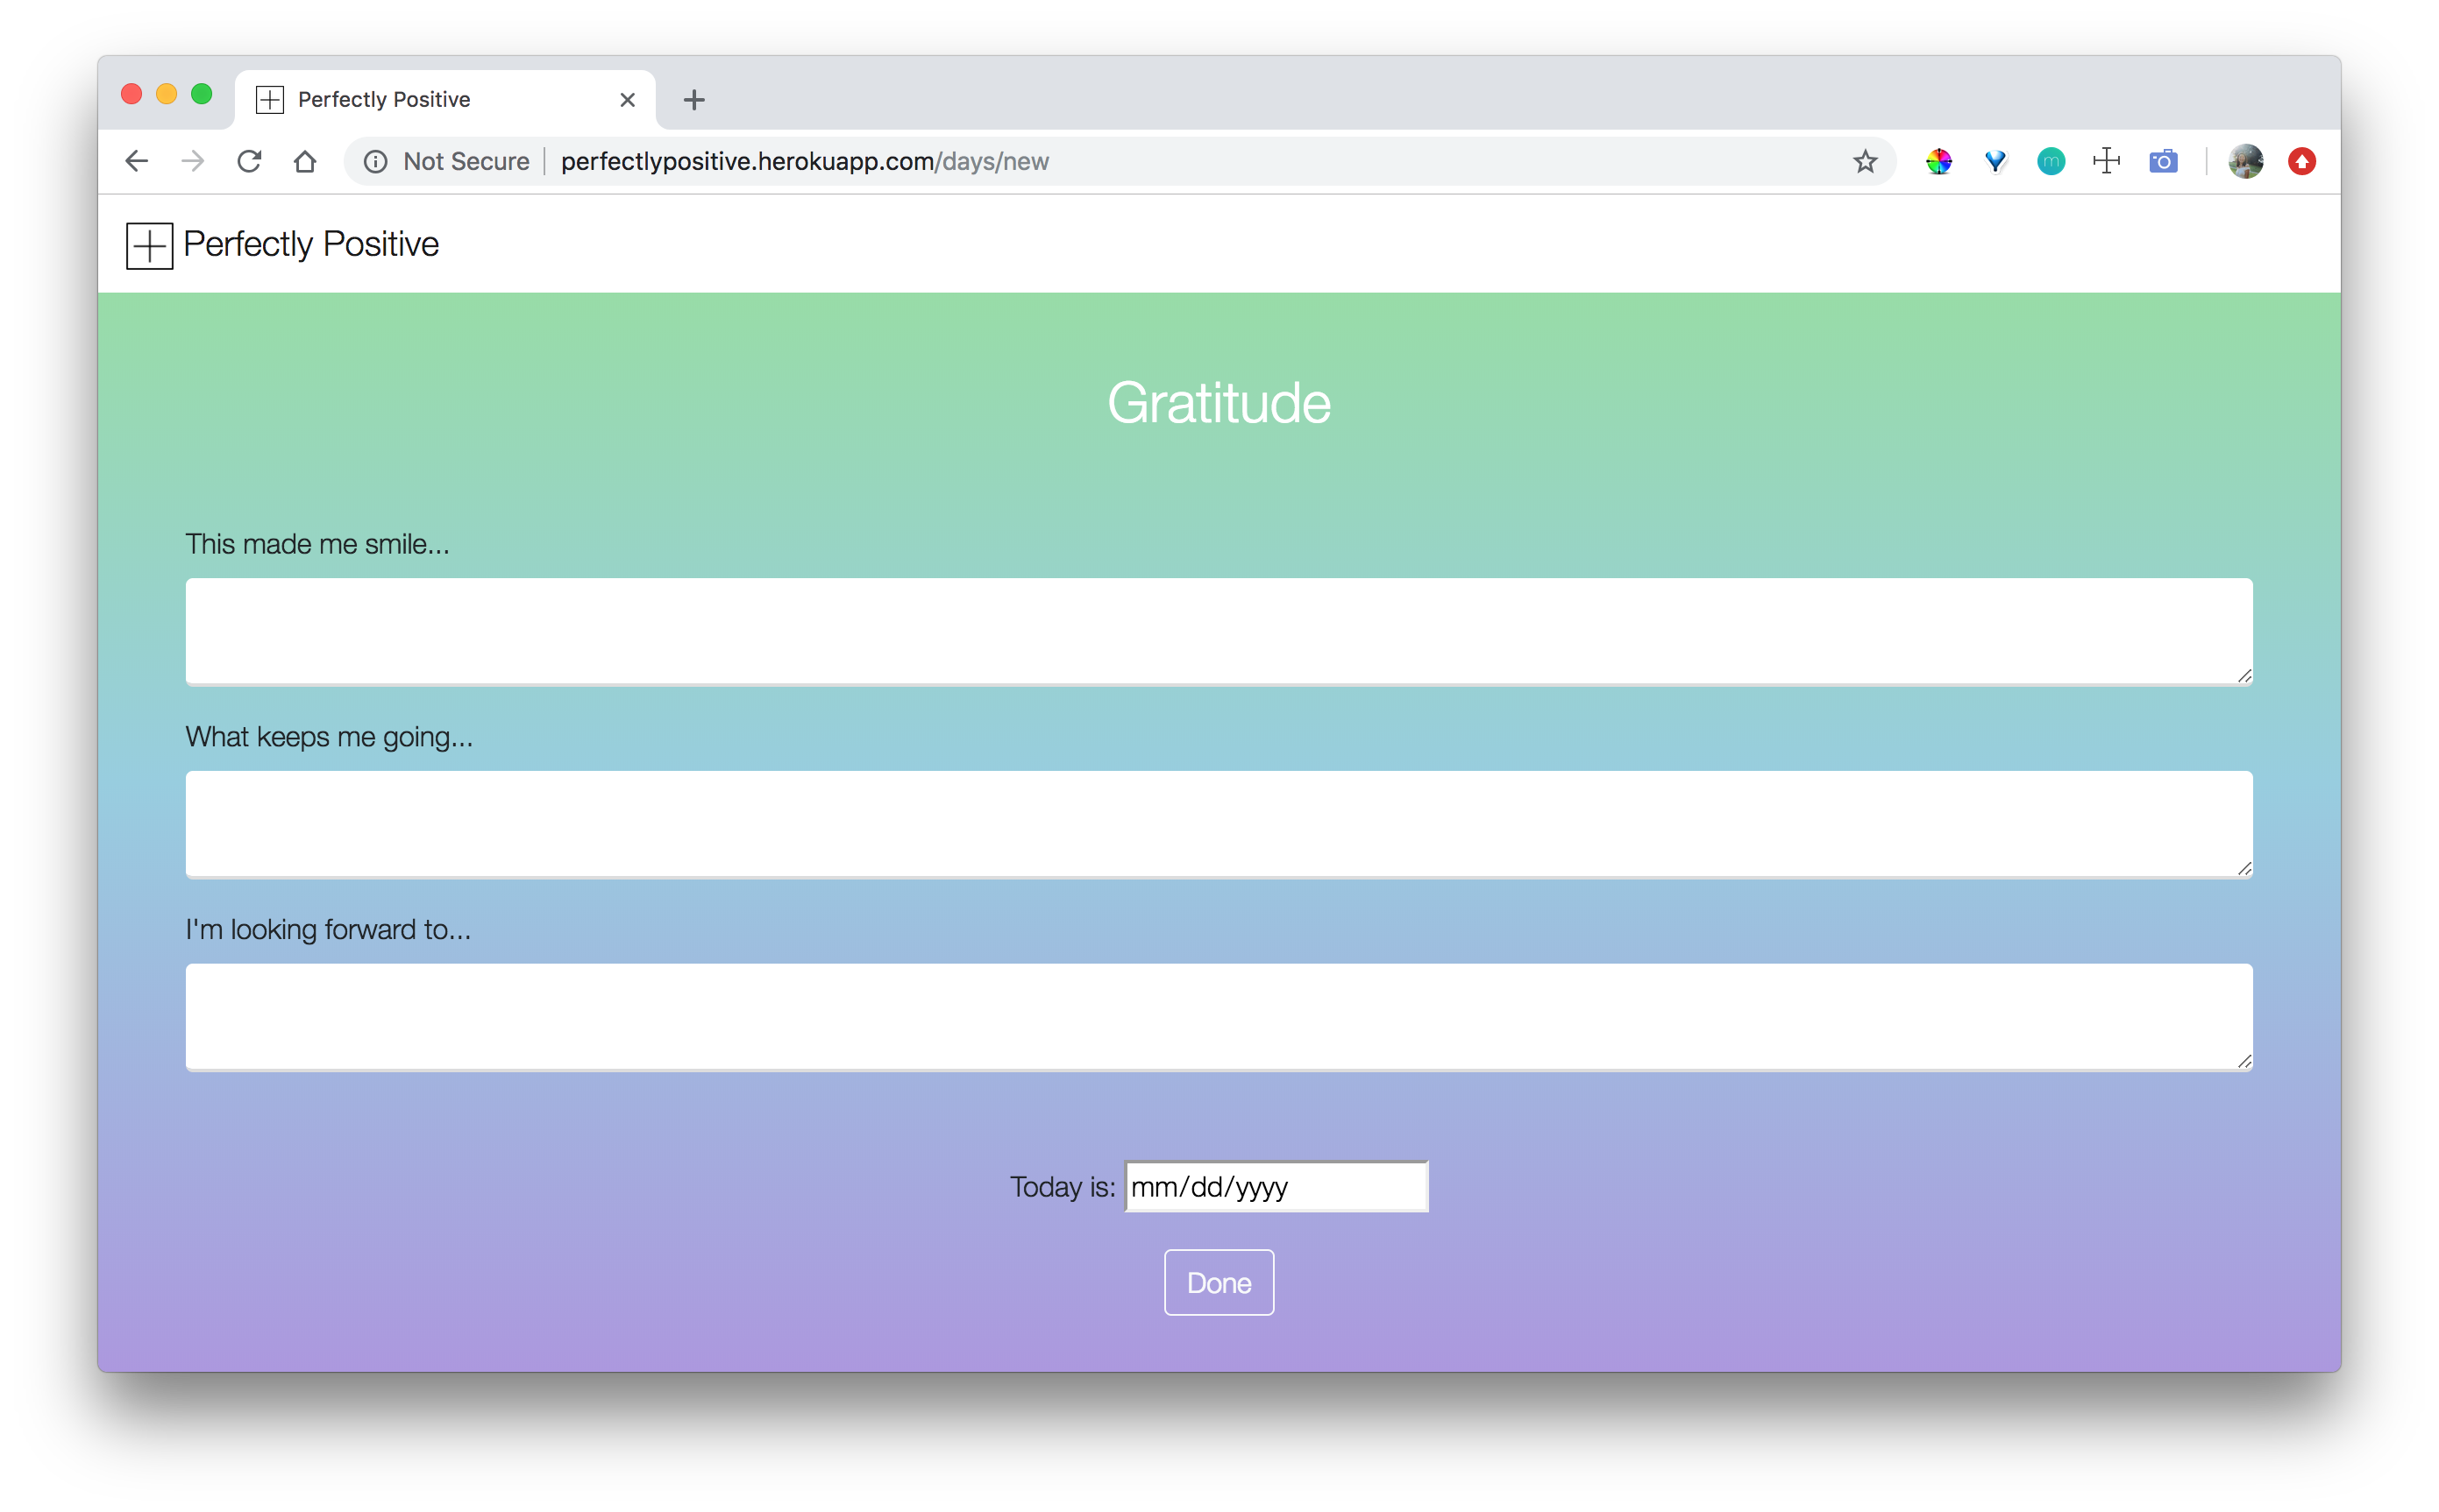Screen dimensions: 2439x1512
Task: Go to the browser home page
Action: coord(305,161)
